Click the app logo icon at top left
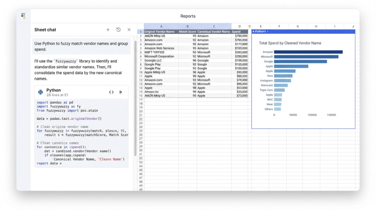Viewport: 376px width, 210px height. click(23, 16)
